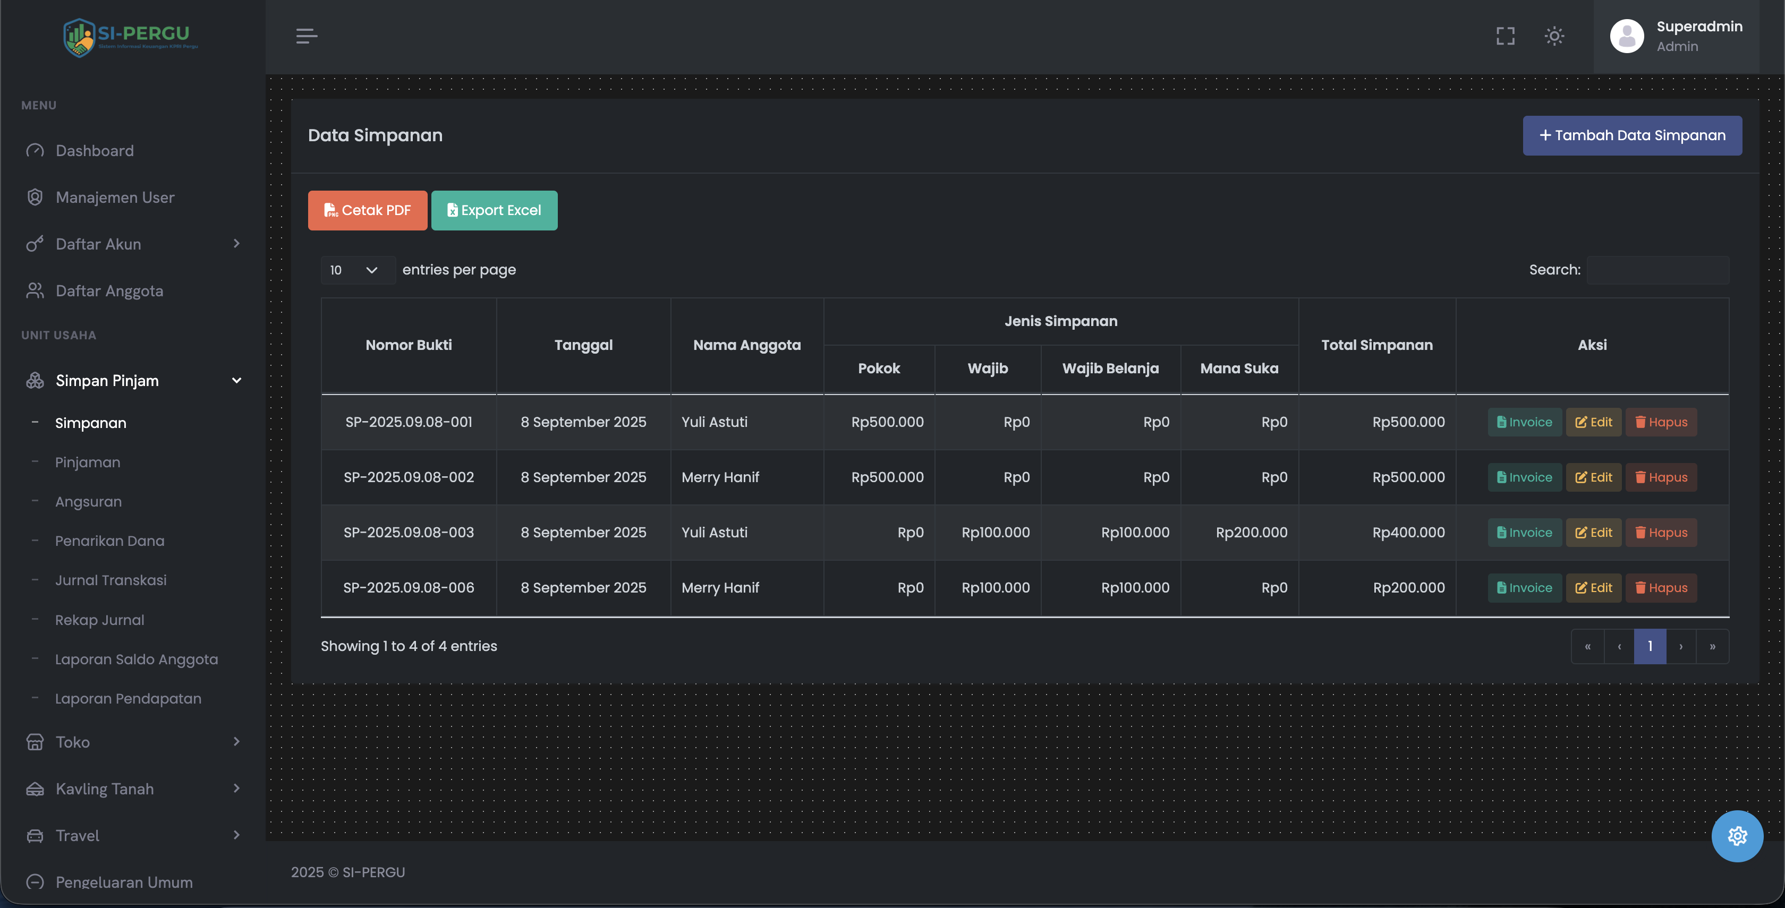Click the Export Excel button
Viewport: 1785px width, 908px height.
pos(494,211)
